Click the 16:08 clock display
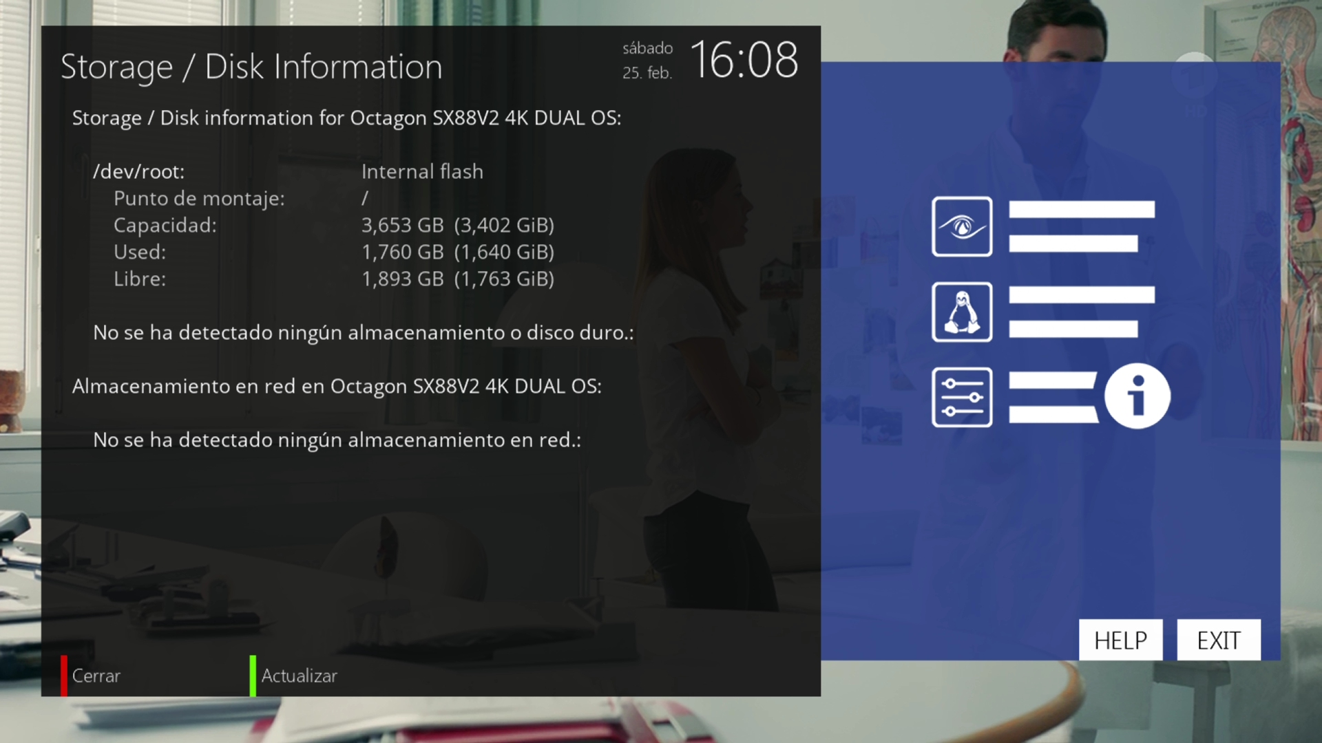 pos(744,61)
